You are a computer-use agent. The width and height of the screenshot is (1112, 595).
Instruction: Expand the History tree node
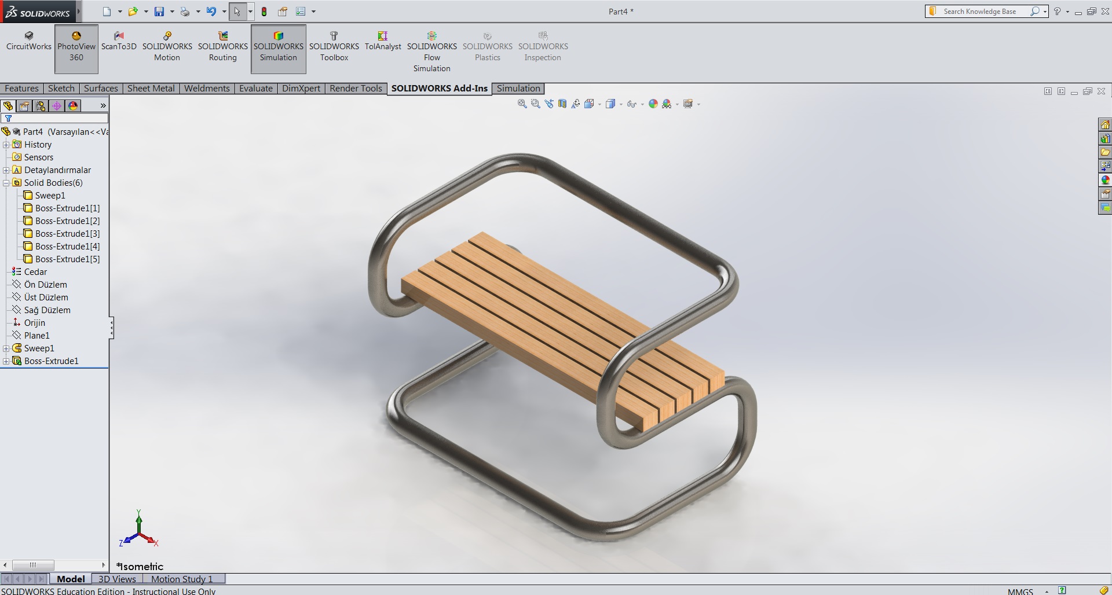(x=6, y=145)
